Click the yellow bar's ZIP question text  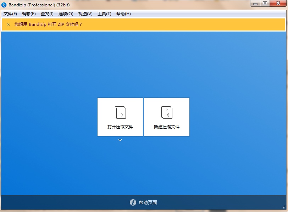pos(48,24)
